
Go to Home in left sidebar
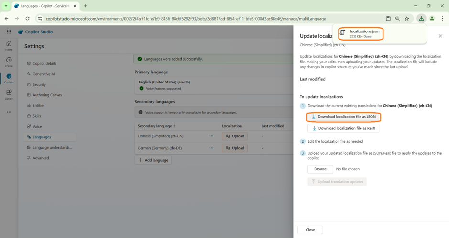[x=9, y=46]
